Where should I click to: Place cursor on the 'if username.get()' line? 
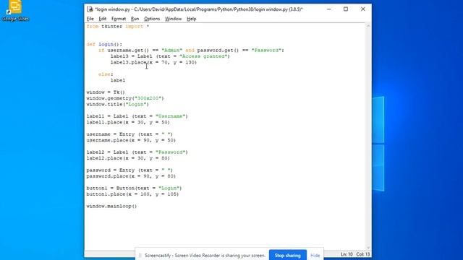click(x=191, y=51)
